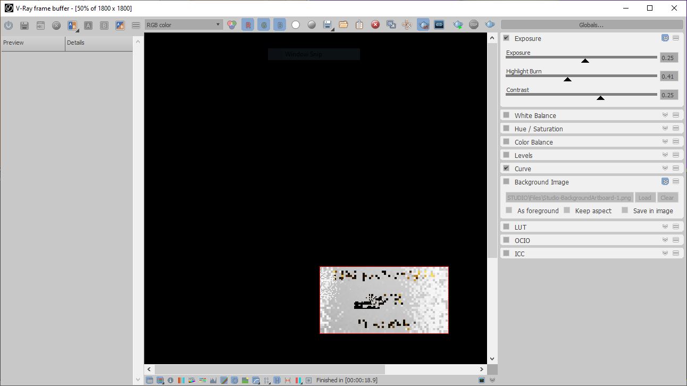Click the render region thumbnail in the viewport
Viewport: 687px width, 386px height.
coord(384,300)
